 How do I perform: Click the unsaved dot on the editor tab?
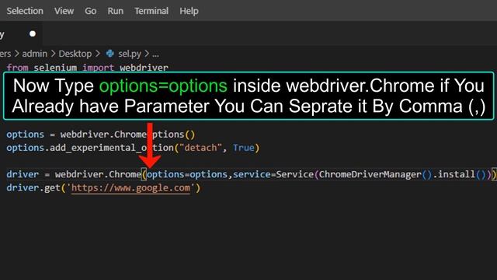pyautogui.click(x=33, y=33)
